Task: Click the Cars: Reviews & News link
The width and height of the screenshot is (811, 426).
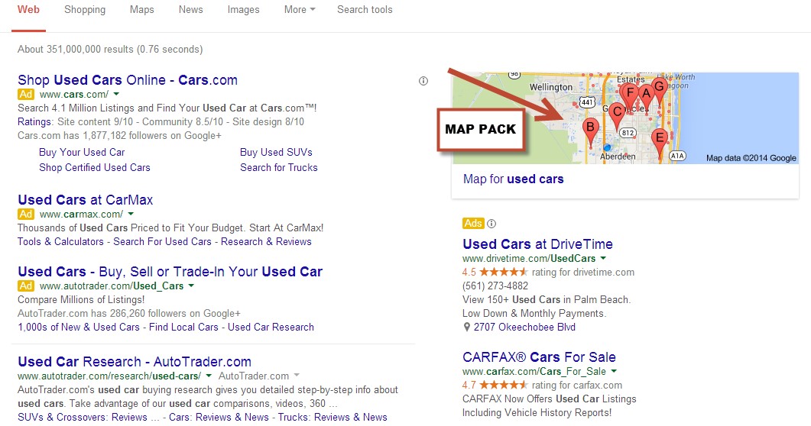Action: pyautogui.click(x=219, y=418)
